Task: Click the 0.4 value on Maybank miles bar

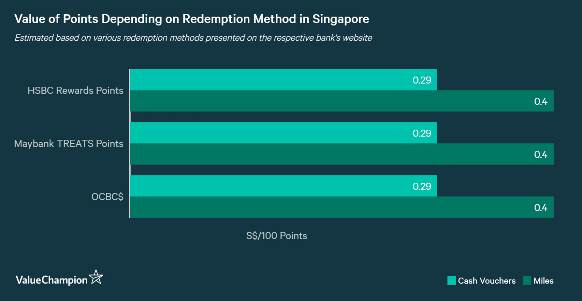Action: click(x=541, y=154)
